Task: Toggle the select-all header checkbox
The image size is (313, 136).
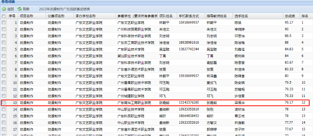Action: coord(3,16)
